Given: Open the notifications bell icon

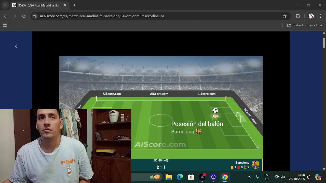Looking at the screenshot, I should click(309, 177).
